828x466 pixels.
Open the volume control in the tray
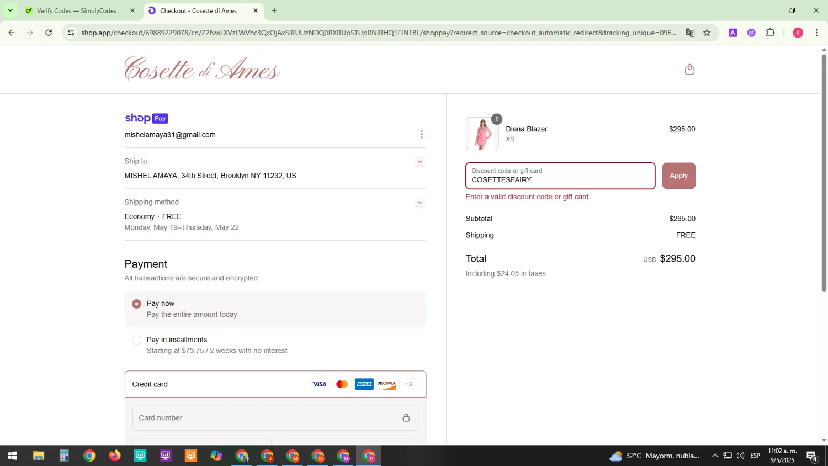tap(740, 456)
